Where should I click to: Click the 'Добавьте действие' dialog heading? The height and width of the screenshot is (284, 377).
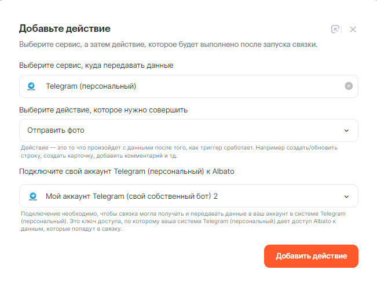tap(64, 28)
